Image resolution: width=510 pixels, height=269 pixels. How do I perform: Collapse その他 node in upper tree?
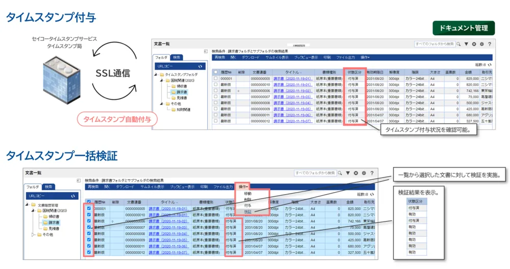162,103
